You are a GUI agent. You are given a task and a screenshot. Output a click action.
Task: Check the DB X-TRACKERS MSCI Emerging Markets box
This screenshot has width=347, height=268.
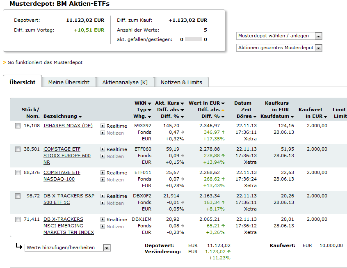tap(18, 220)
